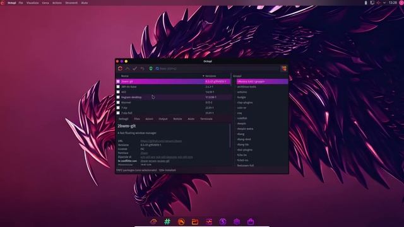Click the clock in top panel

(x=393, y=3)
